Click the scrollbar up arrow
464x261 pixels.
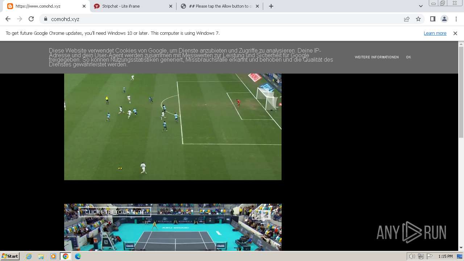(x=461, y=44)
